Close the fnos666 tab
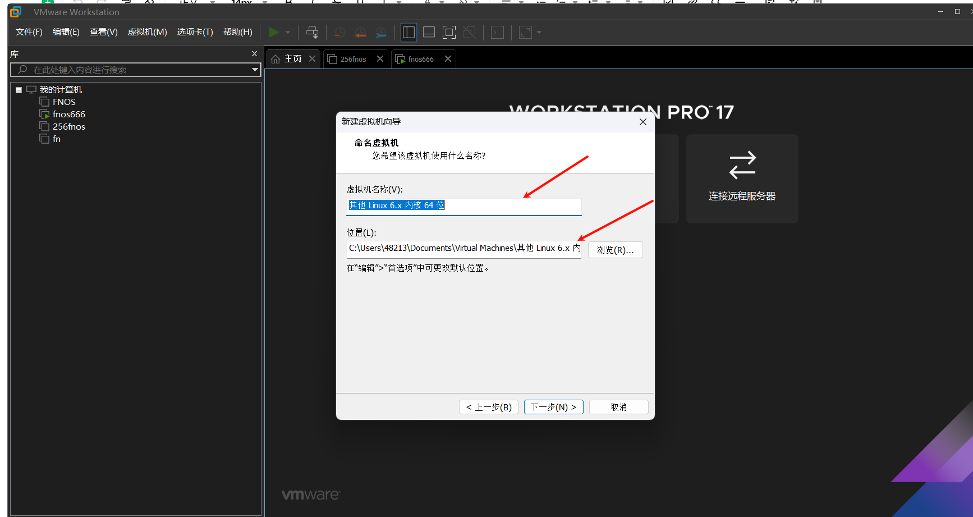The height and width of the screenshot is (517, 973). pyautogui.click(x=448, y=59)
